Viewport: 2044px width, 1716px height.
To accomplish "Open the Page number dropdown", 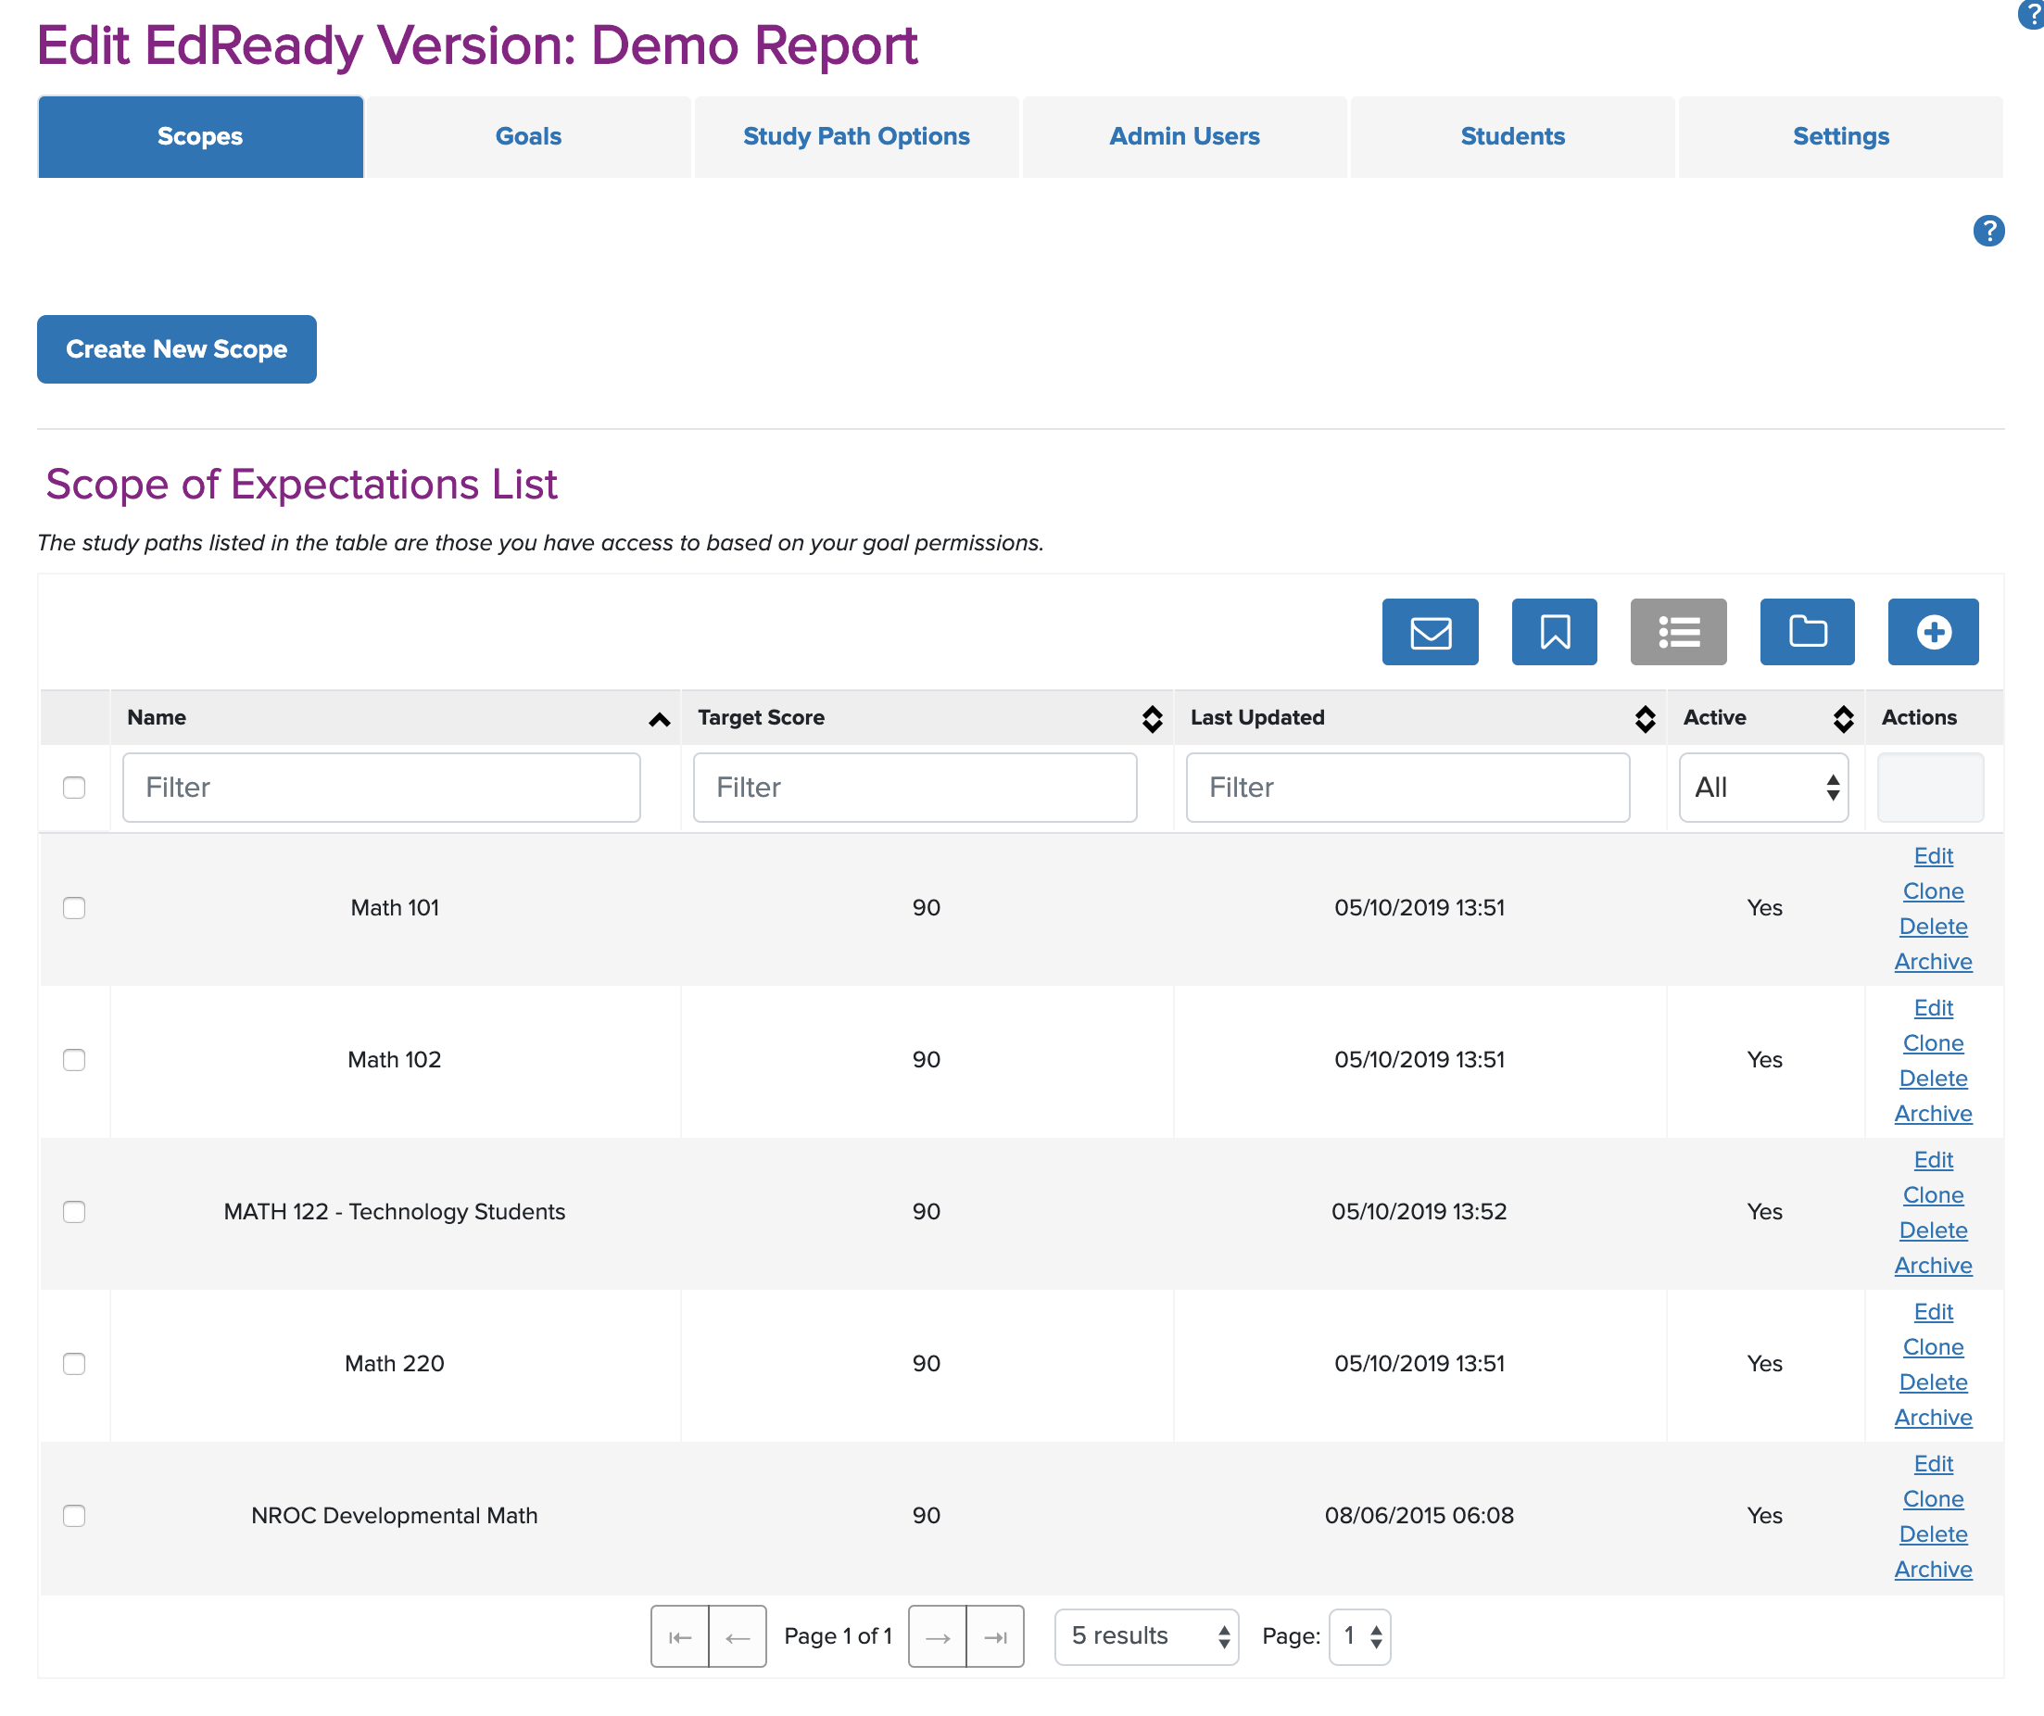I will 1360,1637.
